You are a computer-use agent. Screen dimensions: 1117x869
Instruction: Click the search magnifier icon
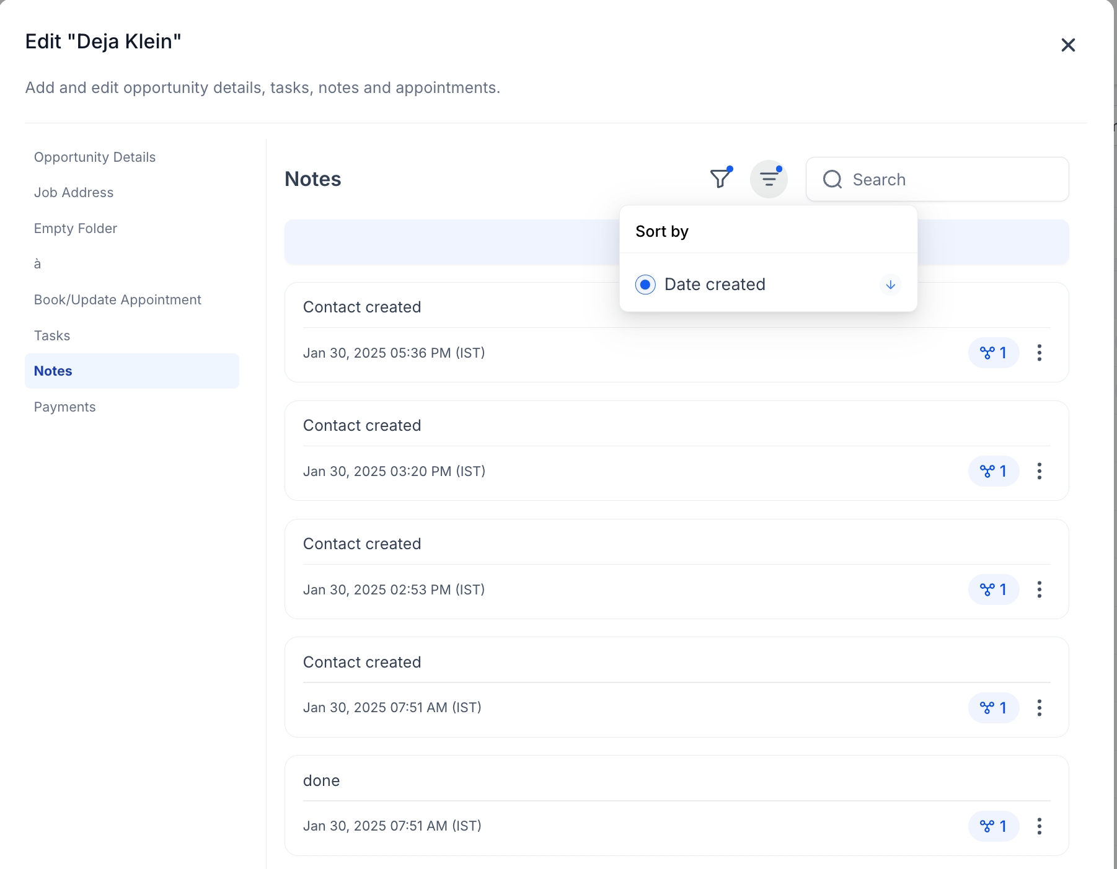[x=832, y=180]
